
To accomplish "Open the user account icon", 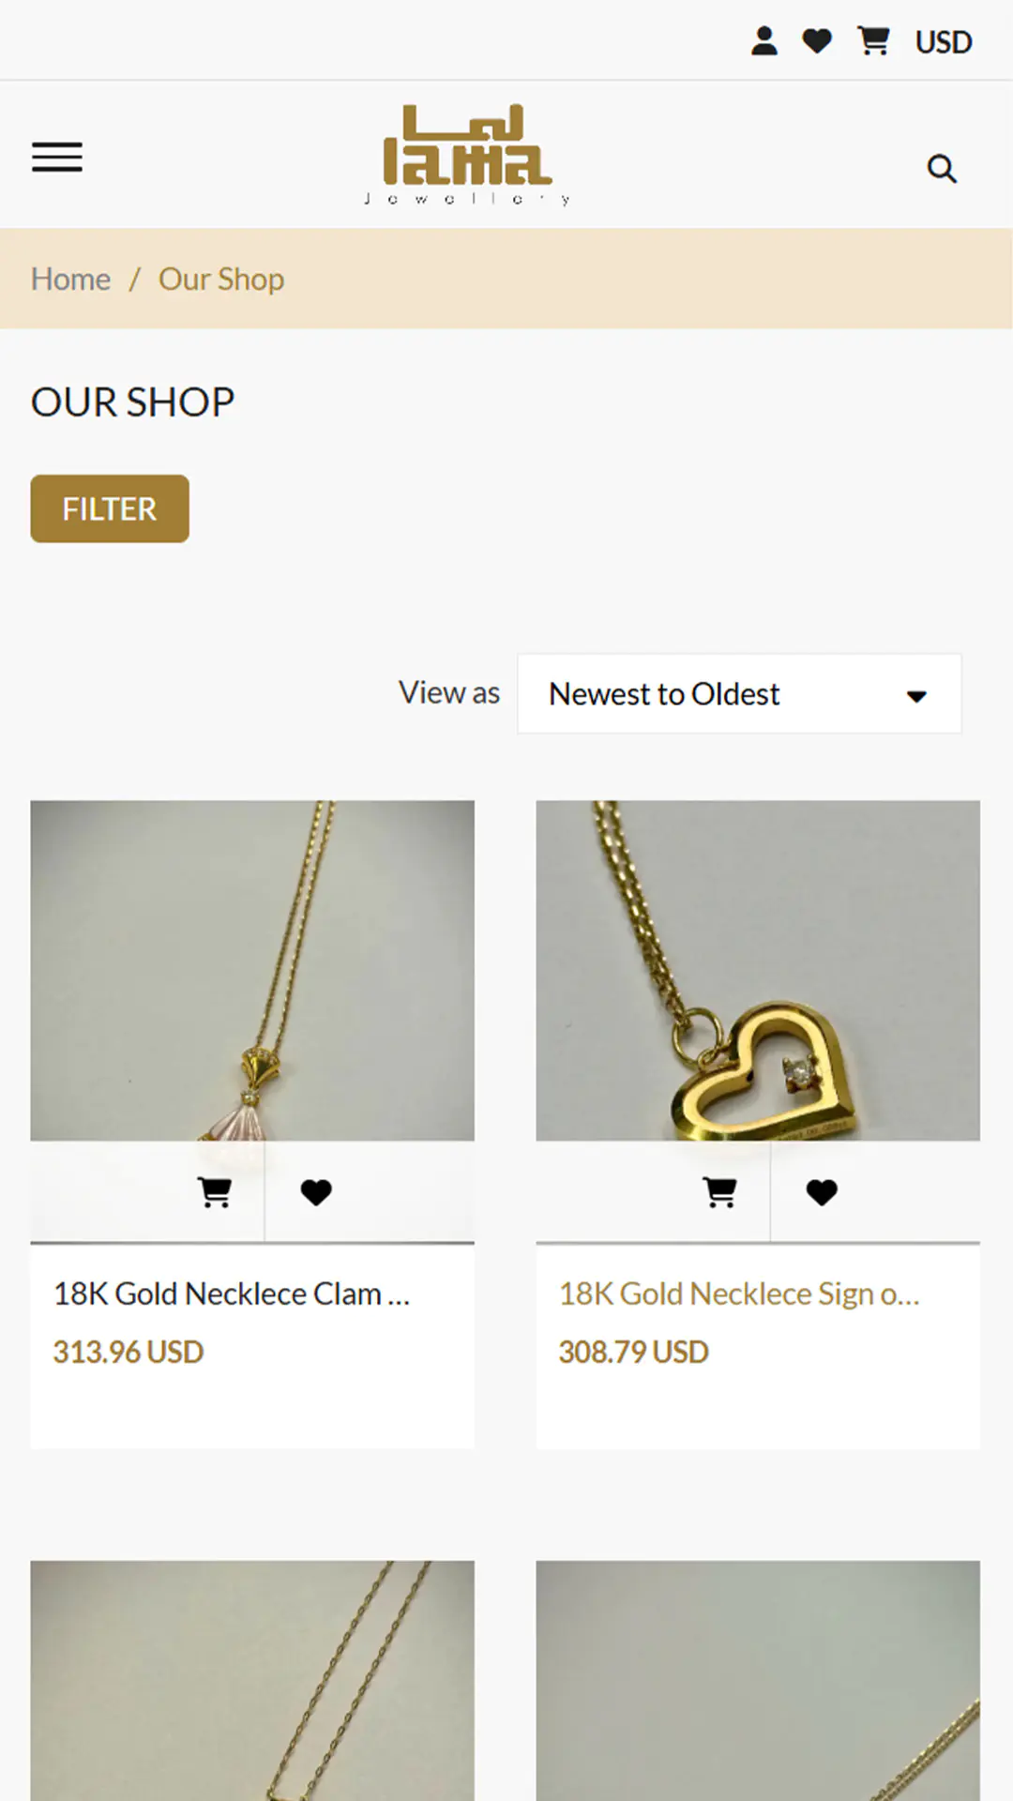I will point(764,41).
